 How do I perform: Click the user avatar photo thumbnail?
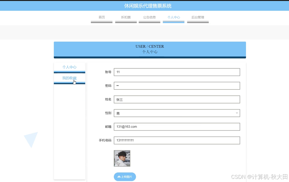122,158
